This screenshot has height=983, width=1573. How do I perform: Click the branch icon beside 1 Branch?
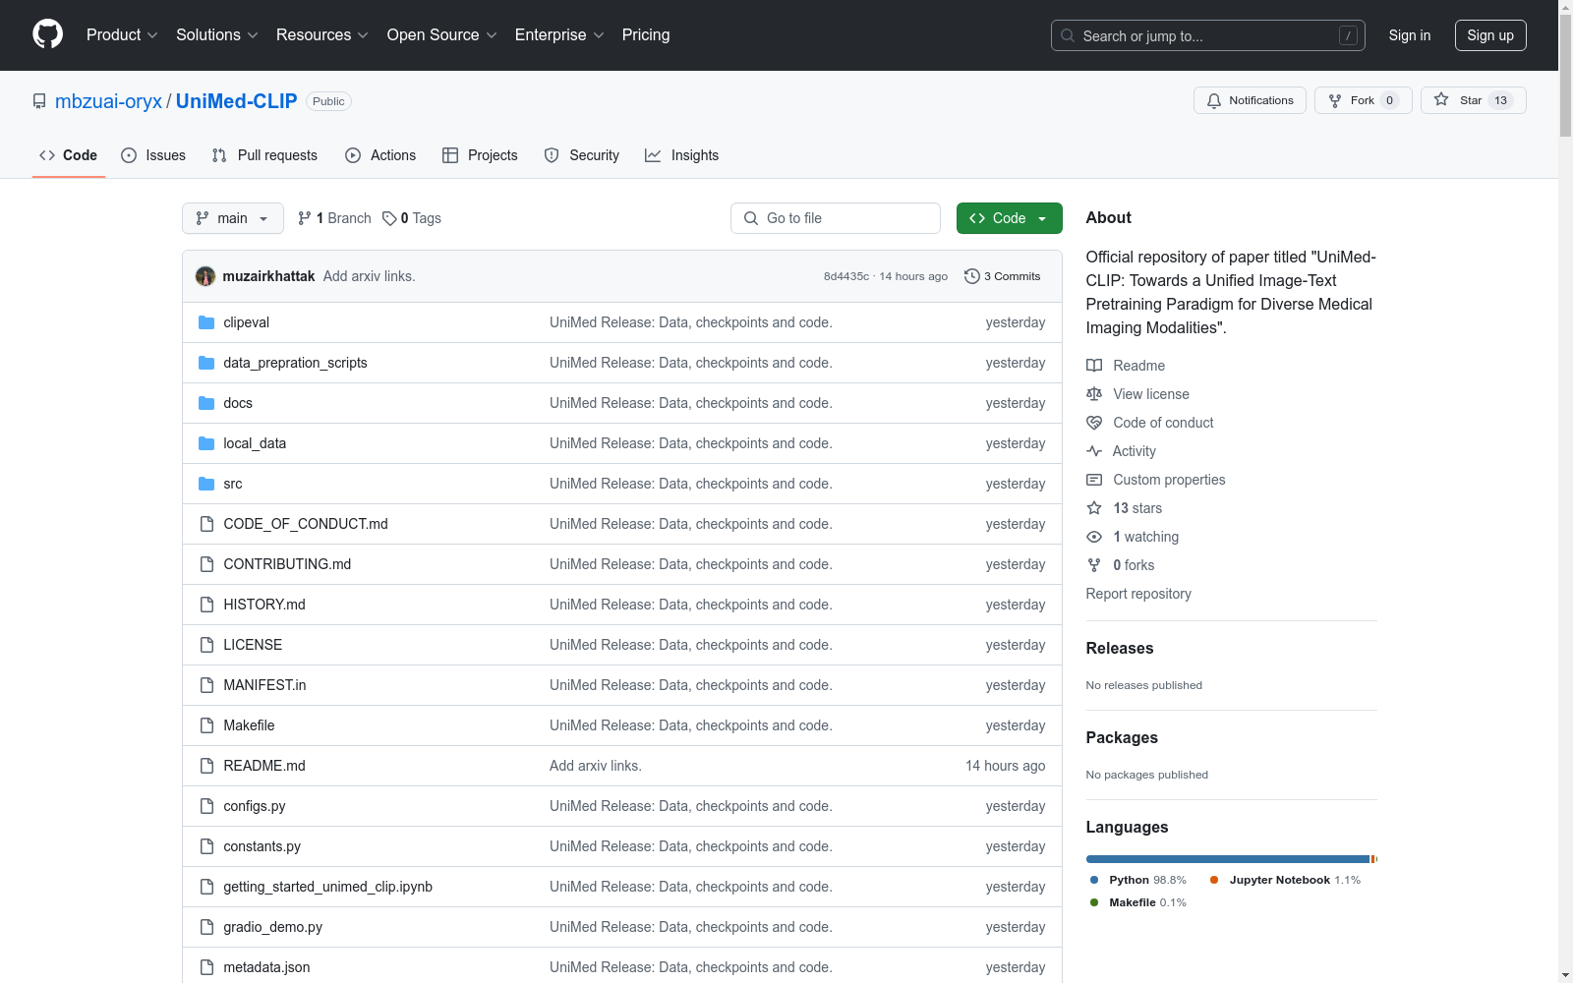coord(305,218)
